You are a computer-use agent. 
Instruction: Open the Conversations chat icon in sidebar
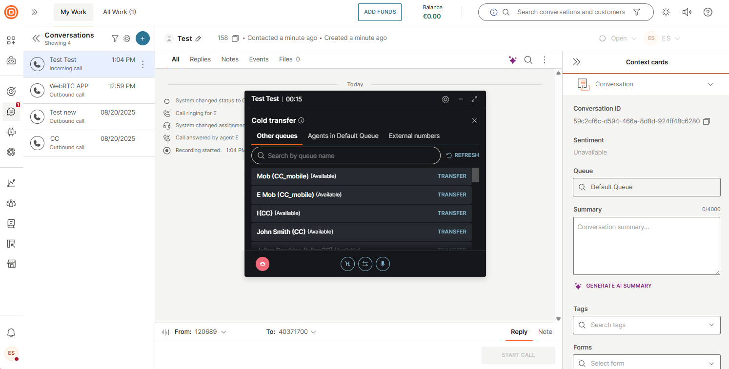point(11,112)
